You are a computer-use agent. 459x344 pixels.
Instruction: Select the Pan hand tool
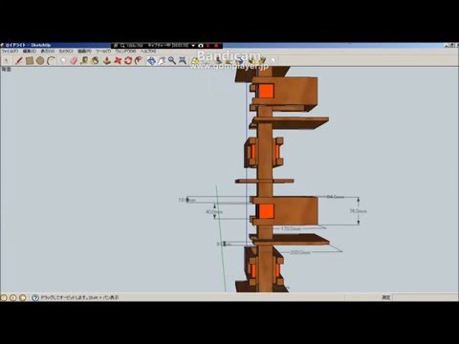pos(162,60)
